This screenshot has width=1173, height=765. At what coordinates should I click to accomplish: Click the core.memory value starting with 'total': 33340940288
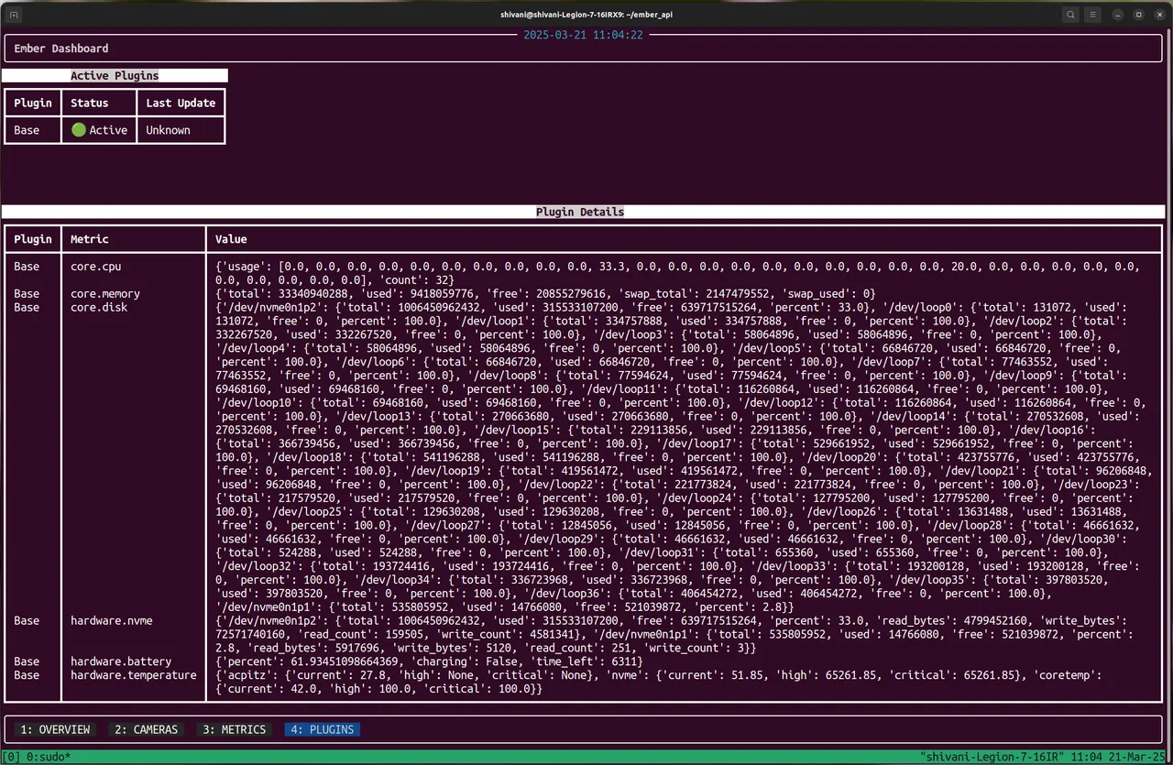click(545, 293)
